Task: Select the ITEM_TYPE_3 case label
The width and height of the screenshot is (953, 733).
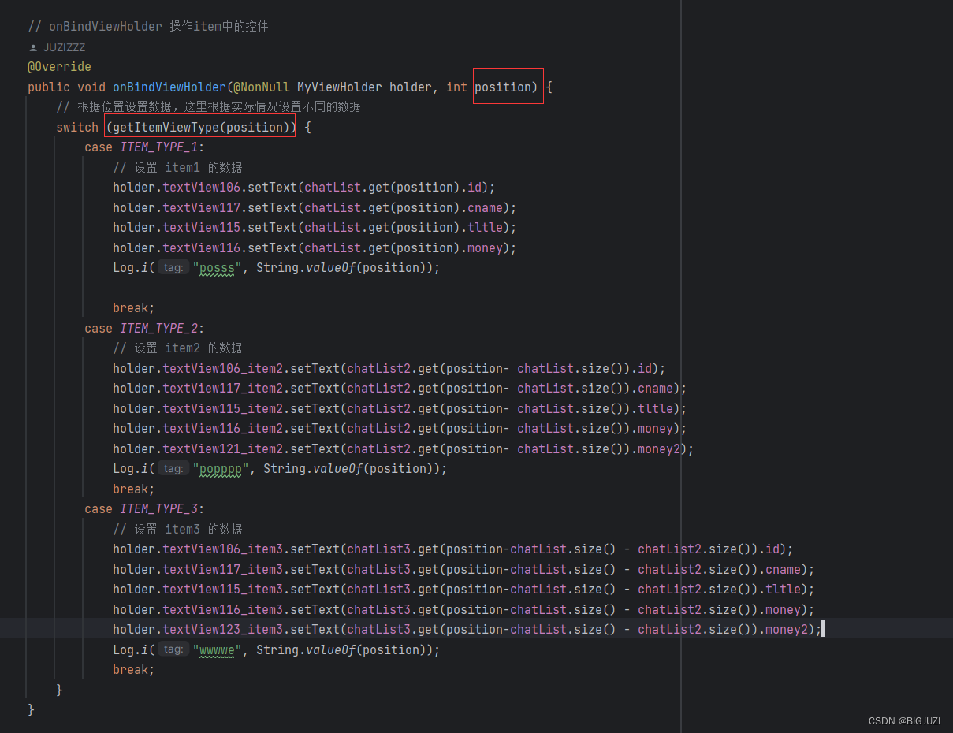Action: click(158, 508)
